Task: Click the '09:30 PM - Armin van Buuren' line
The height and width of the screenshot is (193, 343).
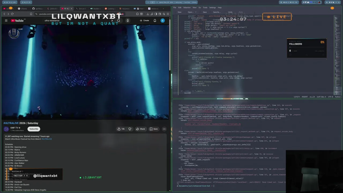Action: click(x=17, y=185)
